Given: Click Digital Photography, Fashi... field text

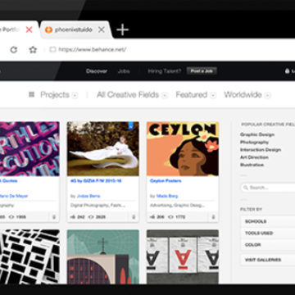Looking at the screenshot, I should point(98,205).
